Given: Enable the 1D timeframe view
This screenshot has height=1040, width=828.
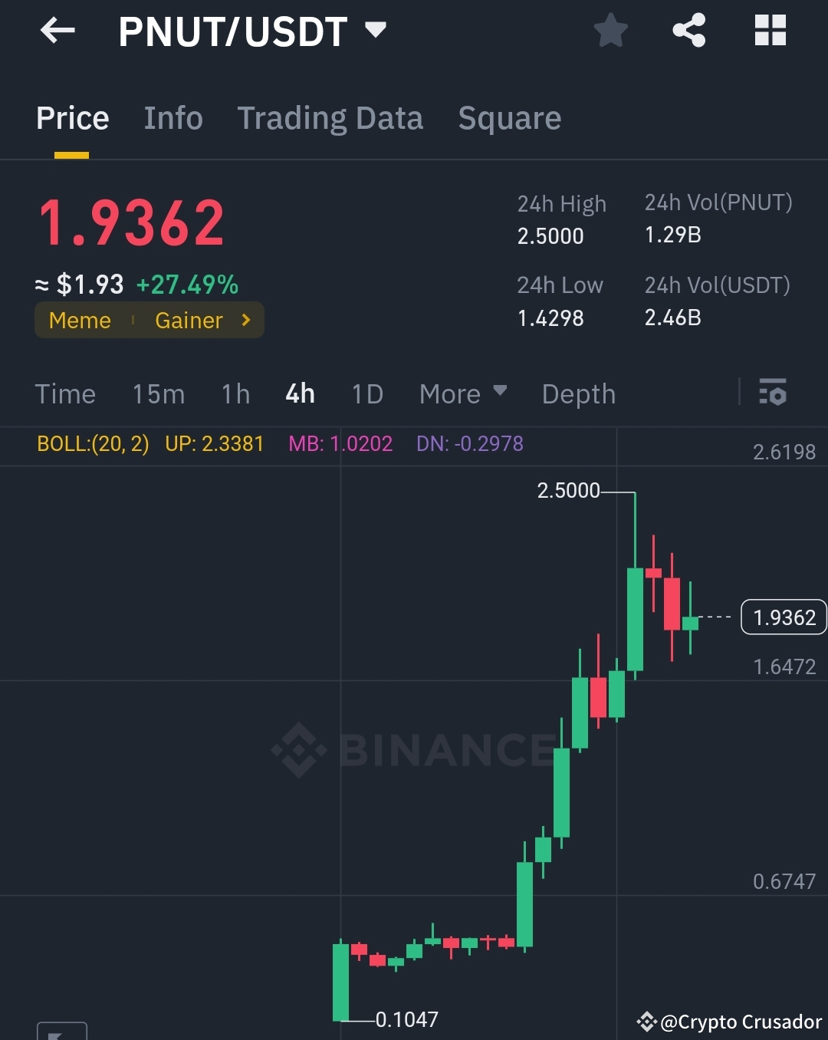Looking at the screenshot, I should click(367, 393).
